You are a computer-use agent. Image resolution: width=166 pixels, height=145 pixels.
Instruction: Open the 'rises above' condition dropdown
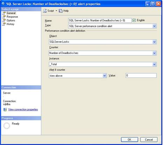pos(105,76)
